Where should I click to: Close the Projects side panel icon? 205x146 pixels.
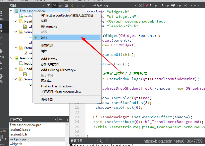coord(66,6)
